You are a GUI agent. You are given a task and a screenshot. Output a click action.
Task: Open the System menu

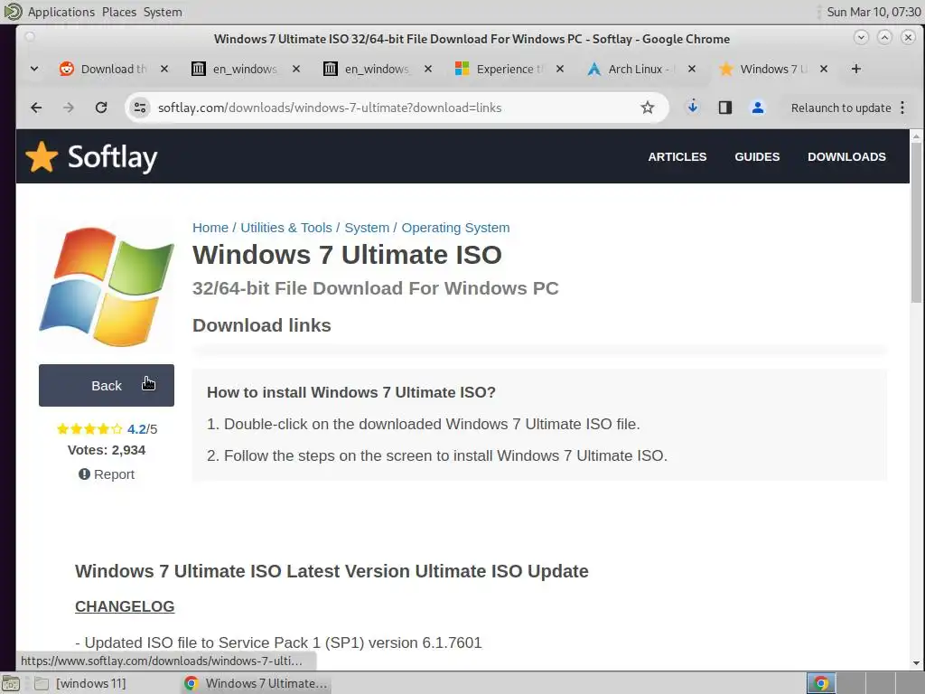(163, 12)
